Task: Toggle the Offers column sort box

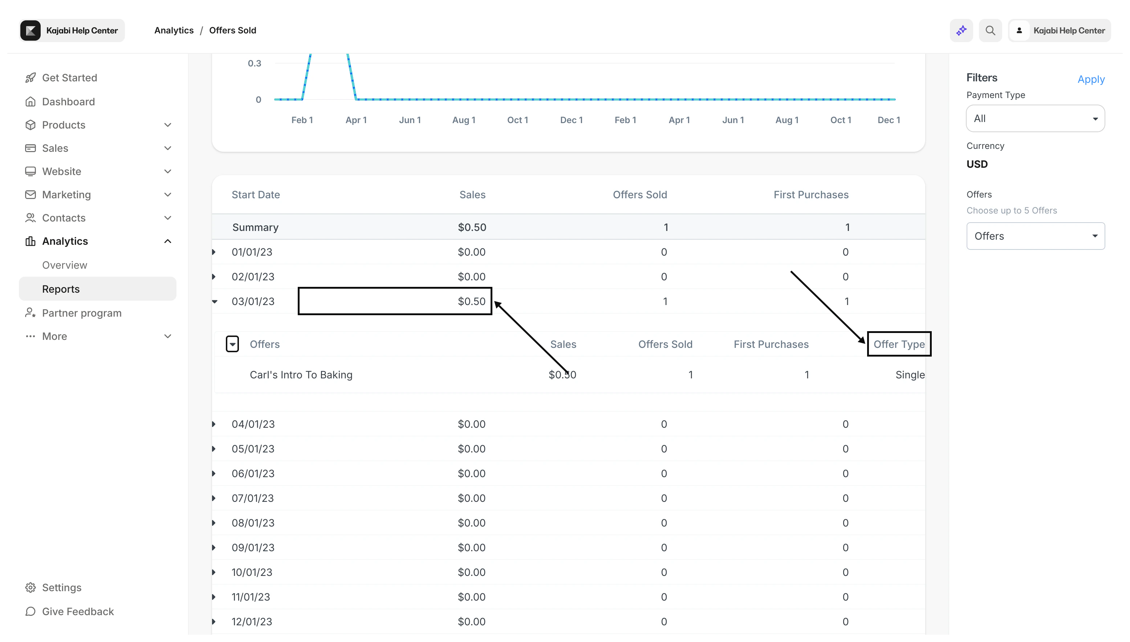Action: point(232,344)
